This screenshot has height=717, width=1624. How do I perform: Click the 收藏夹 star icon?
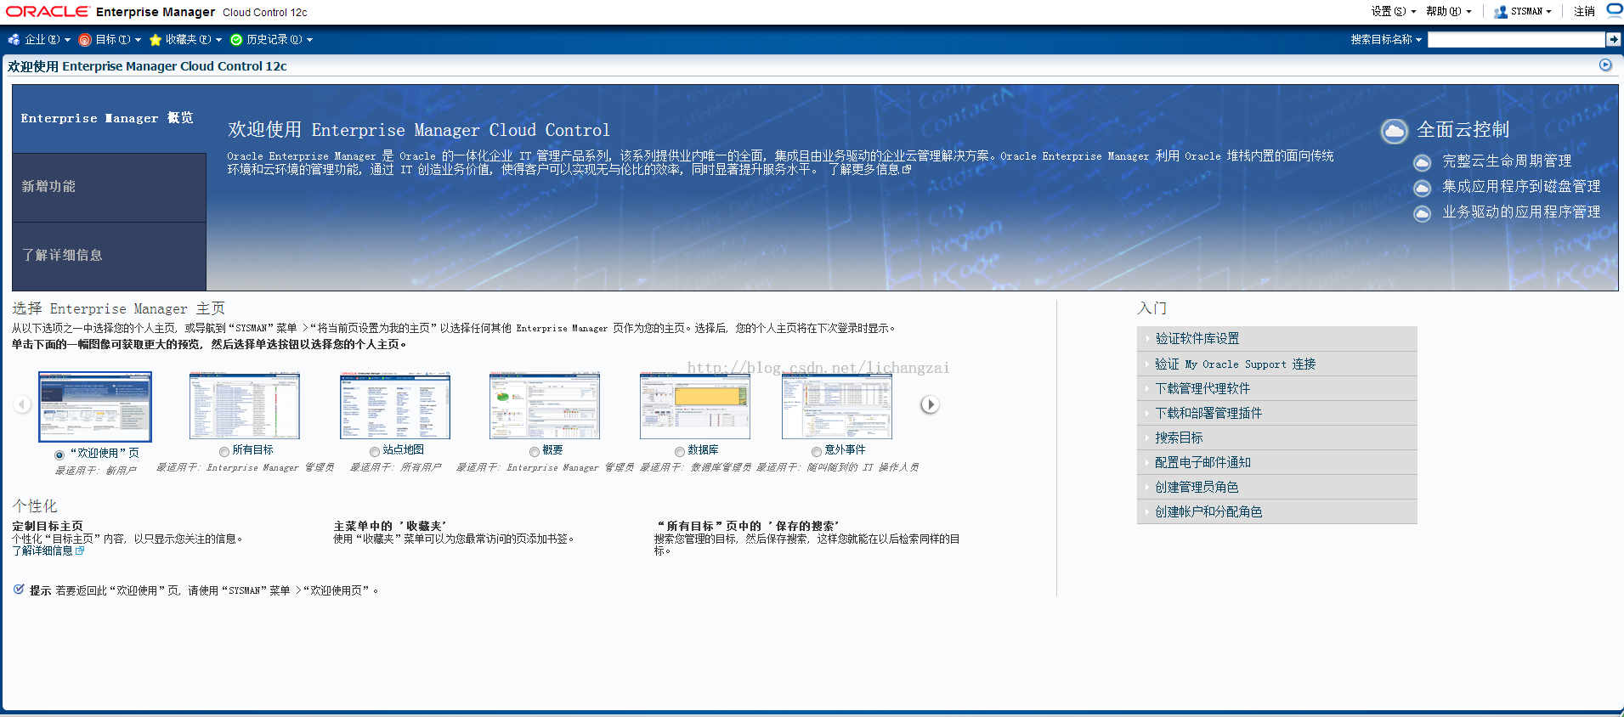(x=156, y=40)
